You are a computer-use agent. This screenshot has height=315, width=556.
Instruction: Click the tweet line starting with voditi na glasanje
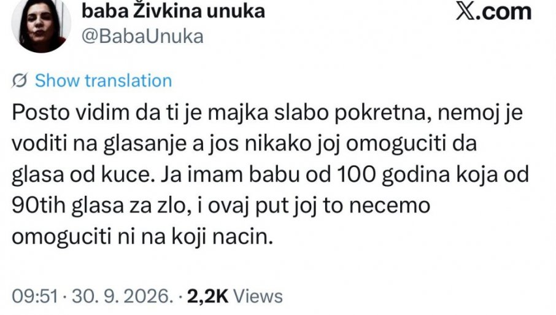click(244, 144)
